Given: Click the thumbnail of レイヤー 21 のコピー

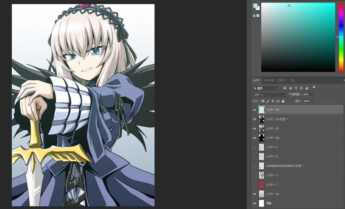Looking at the screenshot, I should tap(261, 119).
